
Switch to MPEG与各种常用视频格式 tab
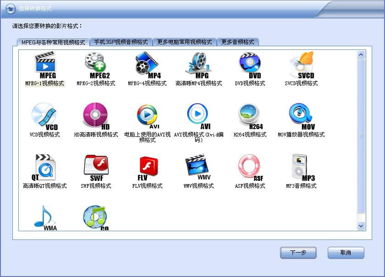point(53,42)
